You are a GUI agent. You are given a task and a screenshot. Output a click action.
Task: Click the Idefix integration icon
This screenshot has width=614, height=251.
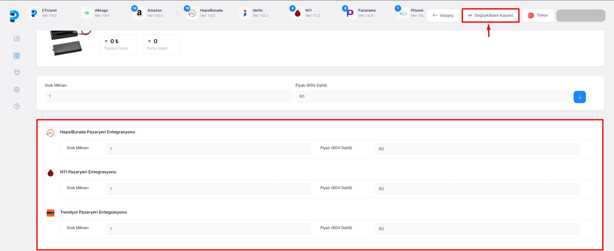point(245,14)
